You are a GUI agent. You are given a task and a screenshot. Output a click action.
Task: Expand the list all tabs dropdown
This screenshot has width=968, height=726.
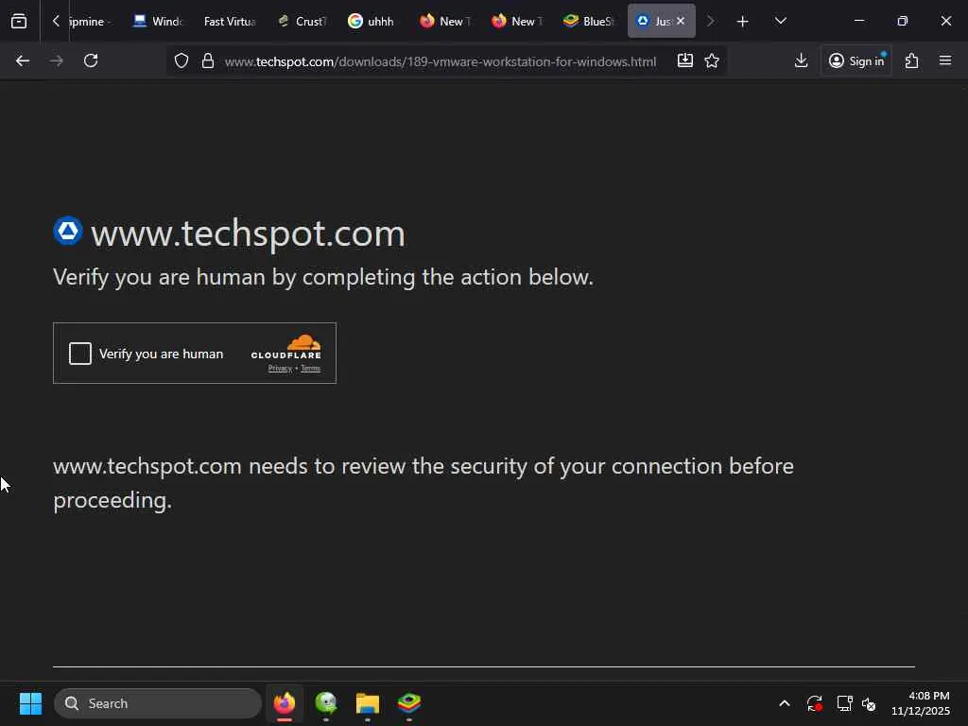point(780,21)
